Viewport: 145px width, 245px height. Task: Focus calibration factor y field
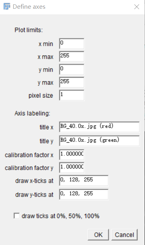click(x=72, y=168)
